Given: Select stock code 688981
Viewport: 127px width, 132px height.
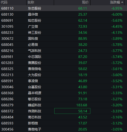Looking at the screenshot, I should [7, 57].
